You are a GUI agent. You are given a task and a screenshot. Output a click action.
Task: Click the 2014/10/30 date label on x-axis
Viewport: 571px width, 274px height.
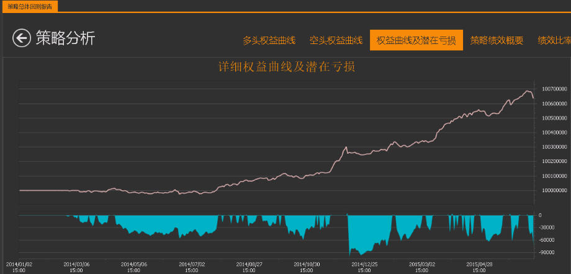coord(306,267)
